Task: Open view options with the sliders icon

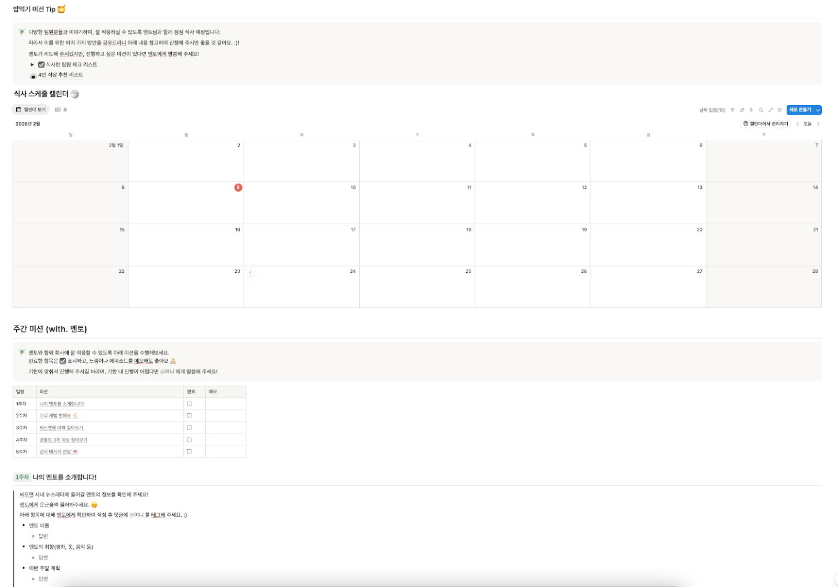Action: 780,110
